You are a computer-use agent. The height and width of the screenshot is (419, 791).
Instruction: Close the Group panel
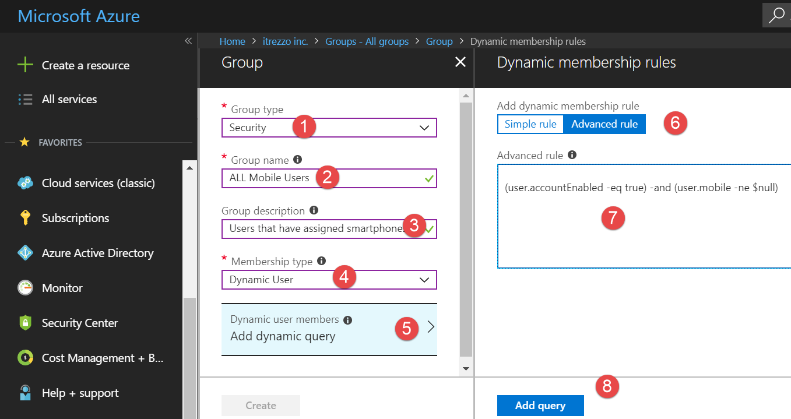pyautogui.click(x=460, y=62)
